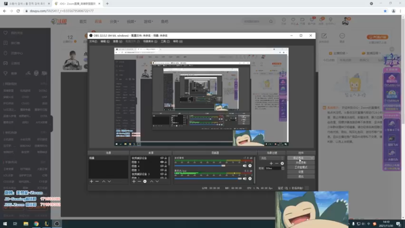This screenshot has height=228, width=405.
Task: Open desktop audio settings gear in mixer
Action: pyautogui.click(x=250, y=166)
